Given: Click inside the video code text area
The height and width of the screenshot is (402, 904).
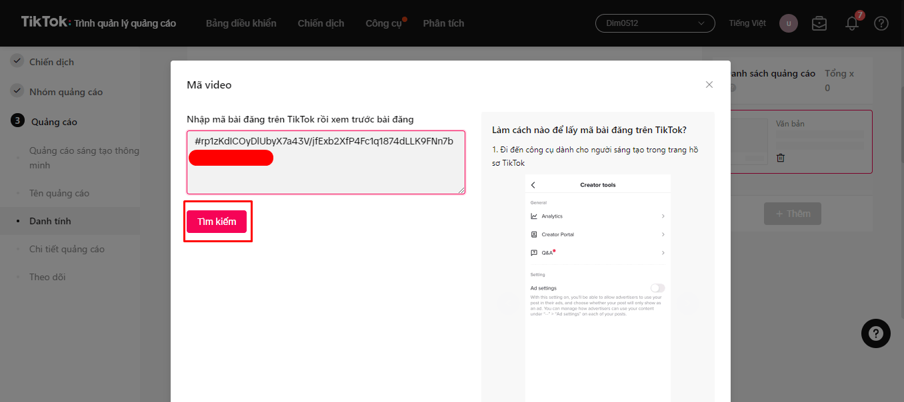Looking at the screenshot, I should tap(326, 162).
